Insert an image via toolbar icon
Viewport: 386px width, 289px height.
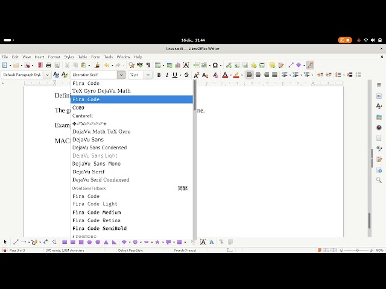169,65
